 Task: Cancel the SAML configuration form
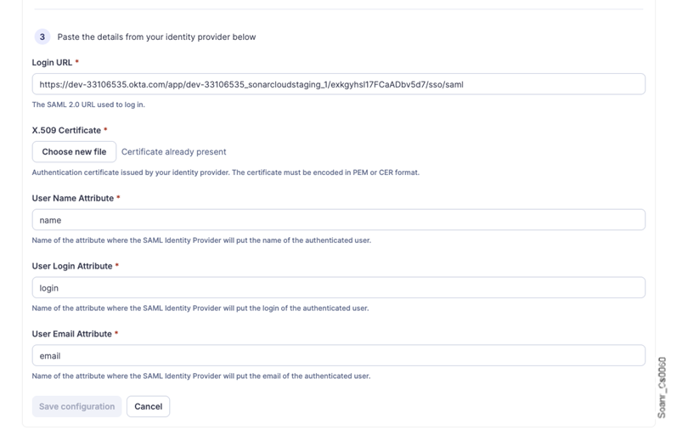click(x=148, y=407)
